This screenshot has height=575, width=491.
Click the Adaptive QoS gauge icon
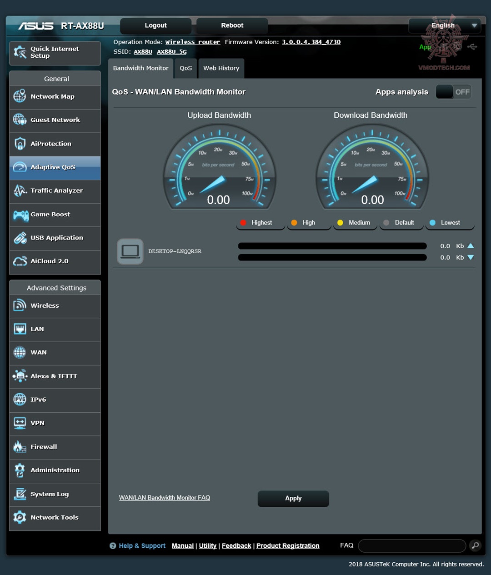coord(20,167)
